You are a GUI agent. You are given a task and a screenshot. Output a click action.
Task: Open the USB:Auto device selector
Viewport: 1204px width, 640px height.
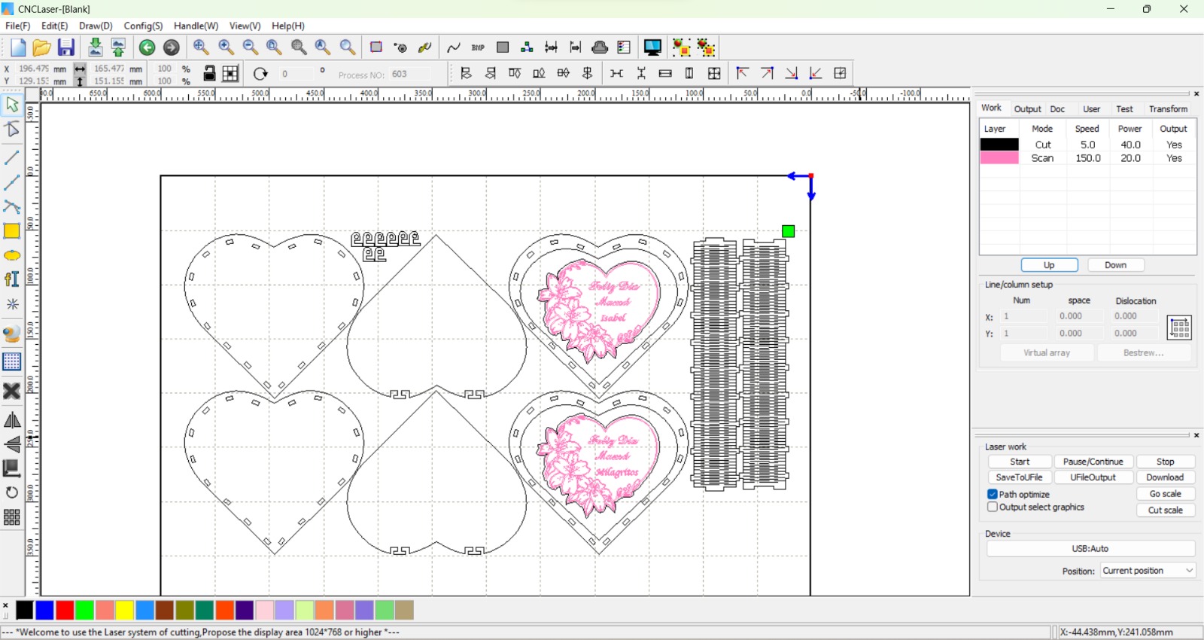click(x=1090, y=549)
